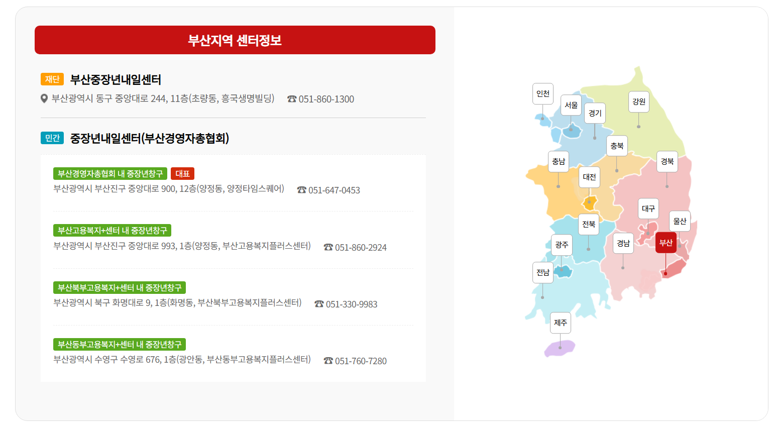Open the 대전 region label
779x427 pixels.
pos(590,177)
